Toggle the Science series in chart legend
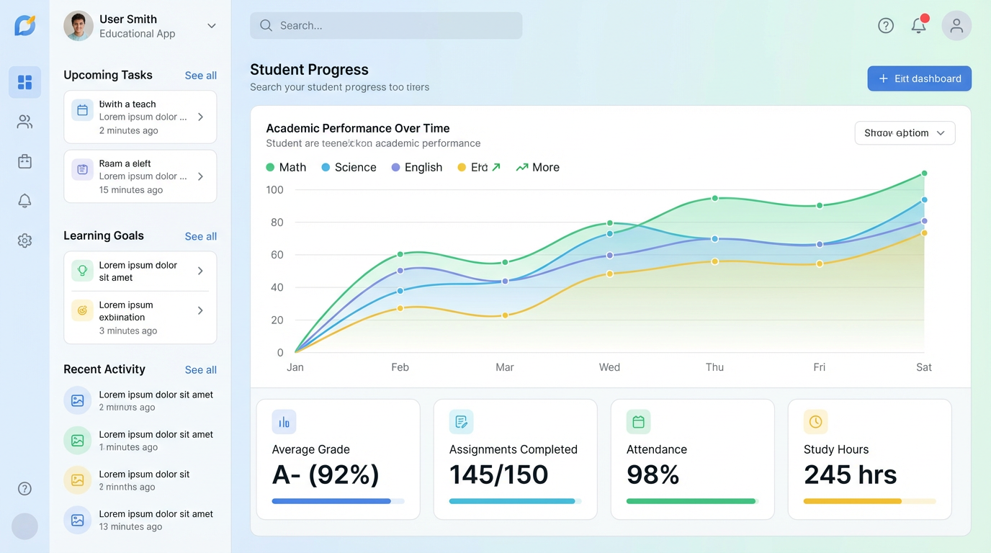The image size is (991, 553). pyautogui.click(x=349, y=167)
